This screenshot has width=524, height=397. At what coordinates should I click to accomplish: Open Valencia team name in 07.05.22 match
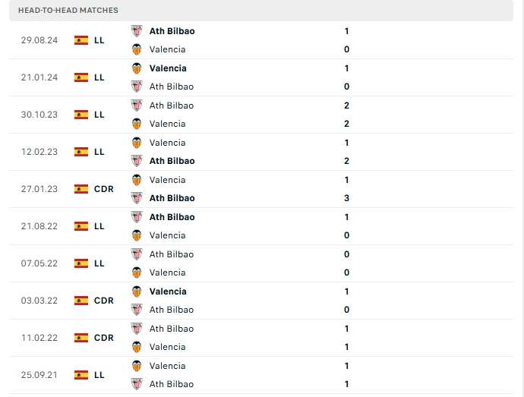(167, 273)
